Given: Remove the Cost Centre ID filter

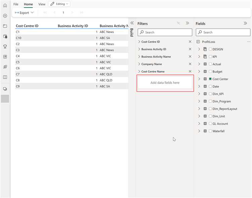Looking at the screenshot, I should [x=190, y=42].
